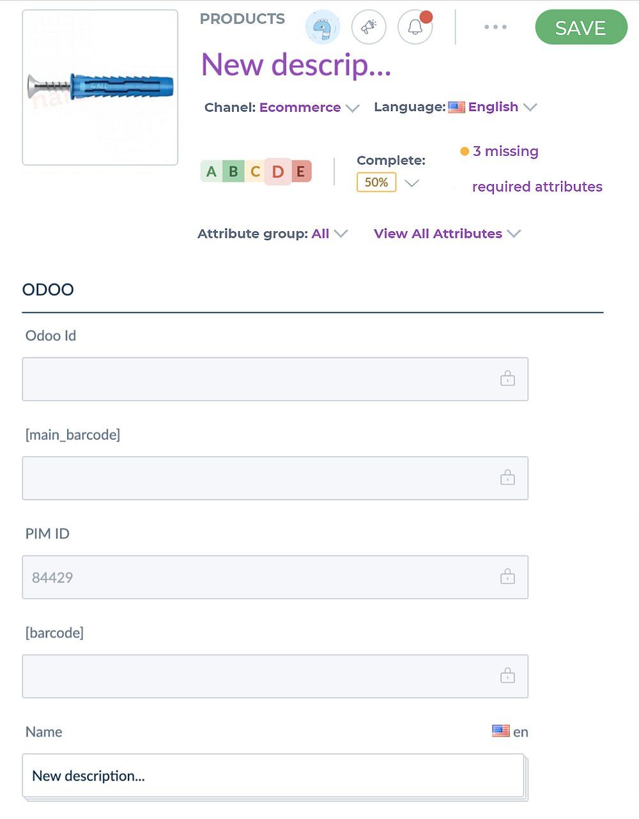Open the three-dots more options menu
Viewport: 639px width, 819px height.
(x=495, y=27)
